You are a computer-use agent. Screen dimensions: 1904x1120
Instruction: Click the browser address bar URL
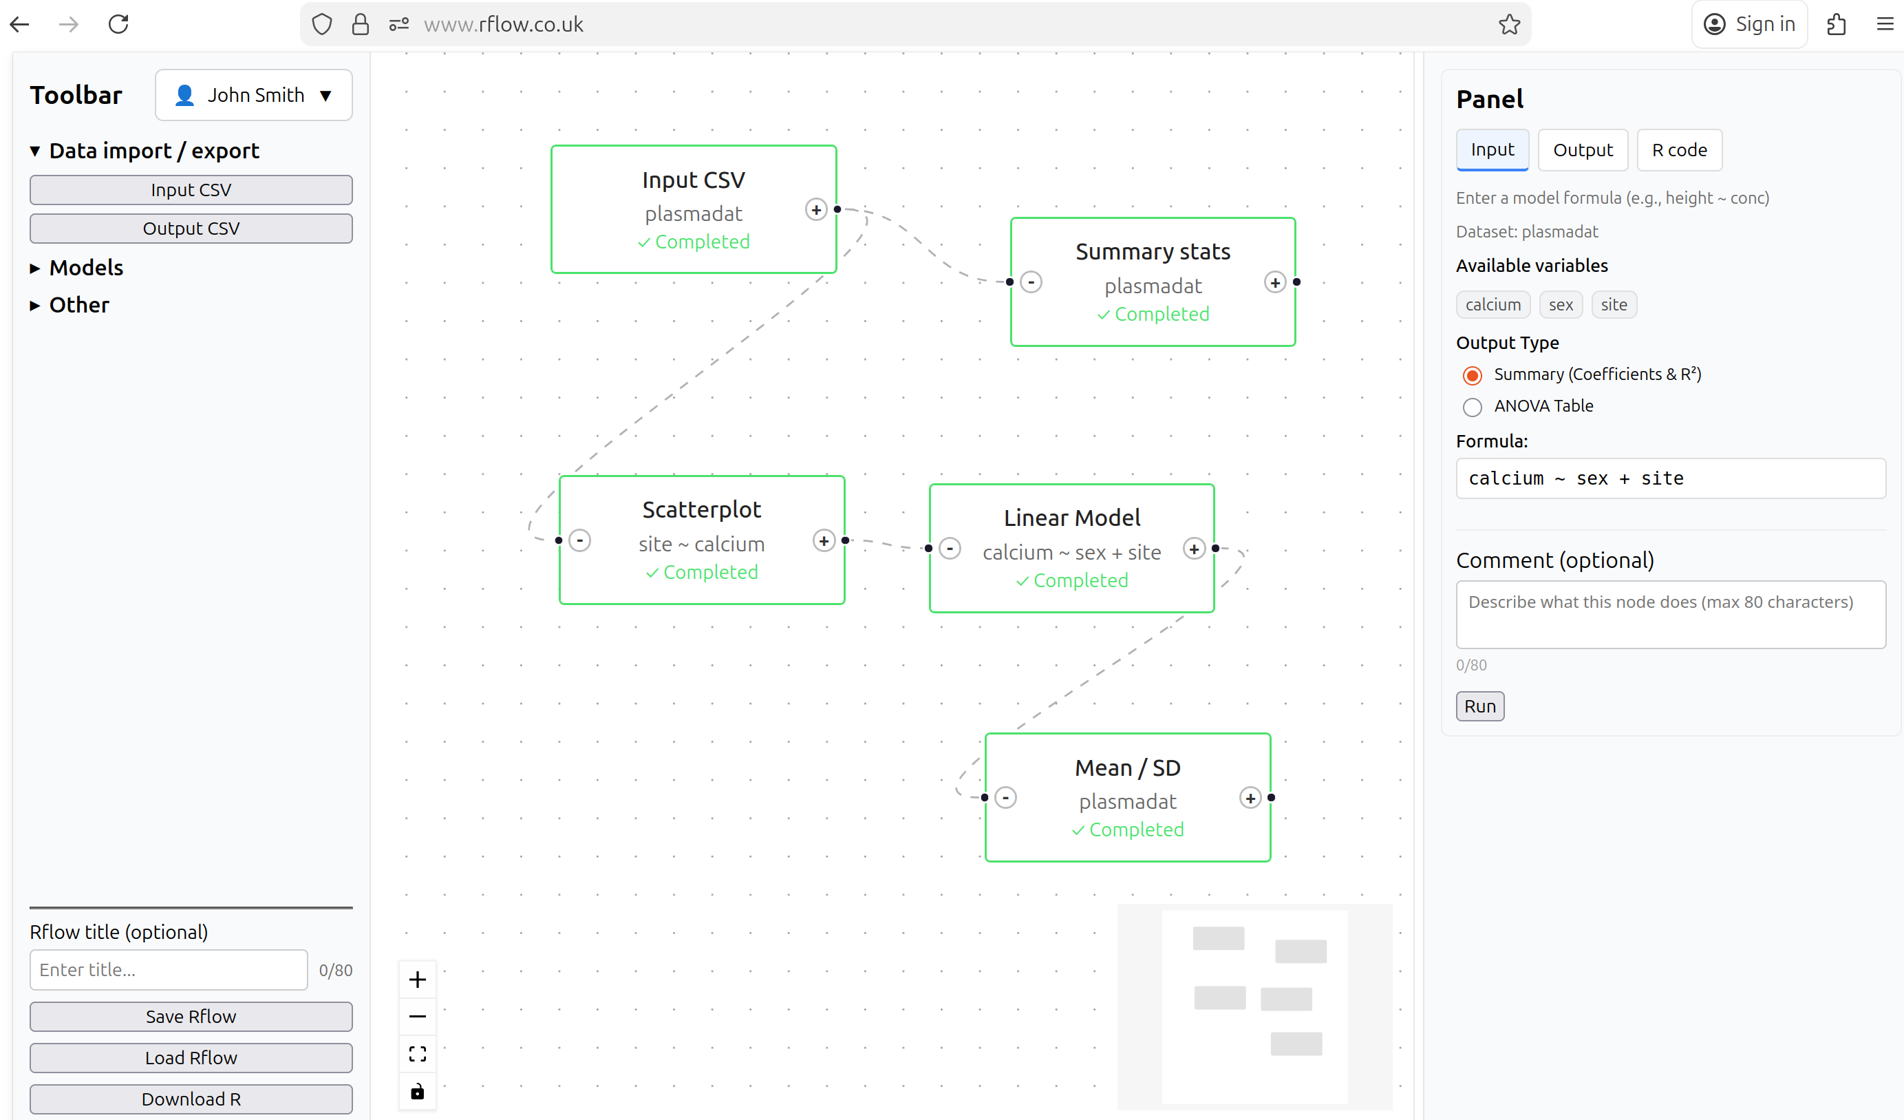(503, 25)
